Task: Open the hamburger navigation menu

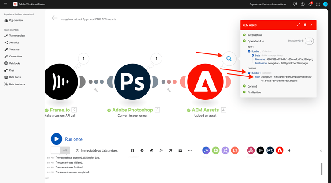Action: tap(5, 4)
